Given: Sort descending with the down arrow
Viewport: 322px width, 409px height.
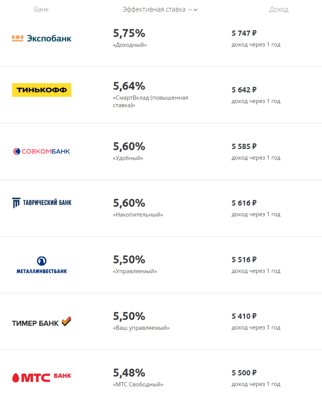Looking at the screenshot, I should (x=196, y=10).
